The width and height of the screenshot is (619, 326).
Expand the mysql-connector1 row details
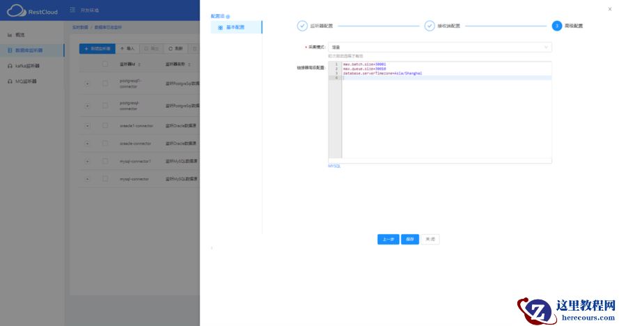click(88, 161)
